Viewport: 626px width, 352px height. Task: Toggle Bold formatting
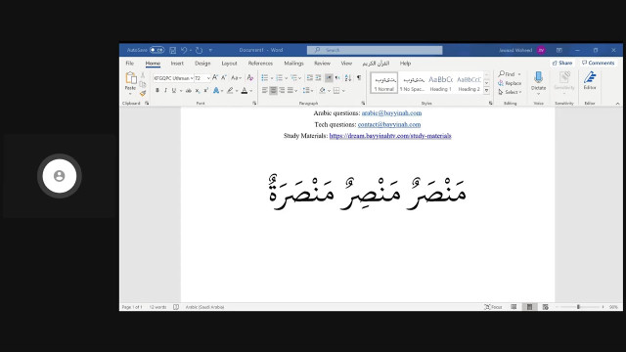(x=157, y=91)
